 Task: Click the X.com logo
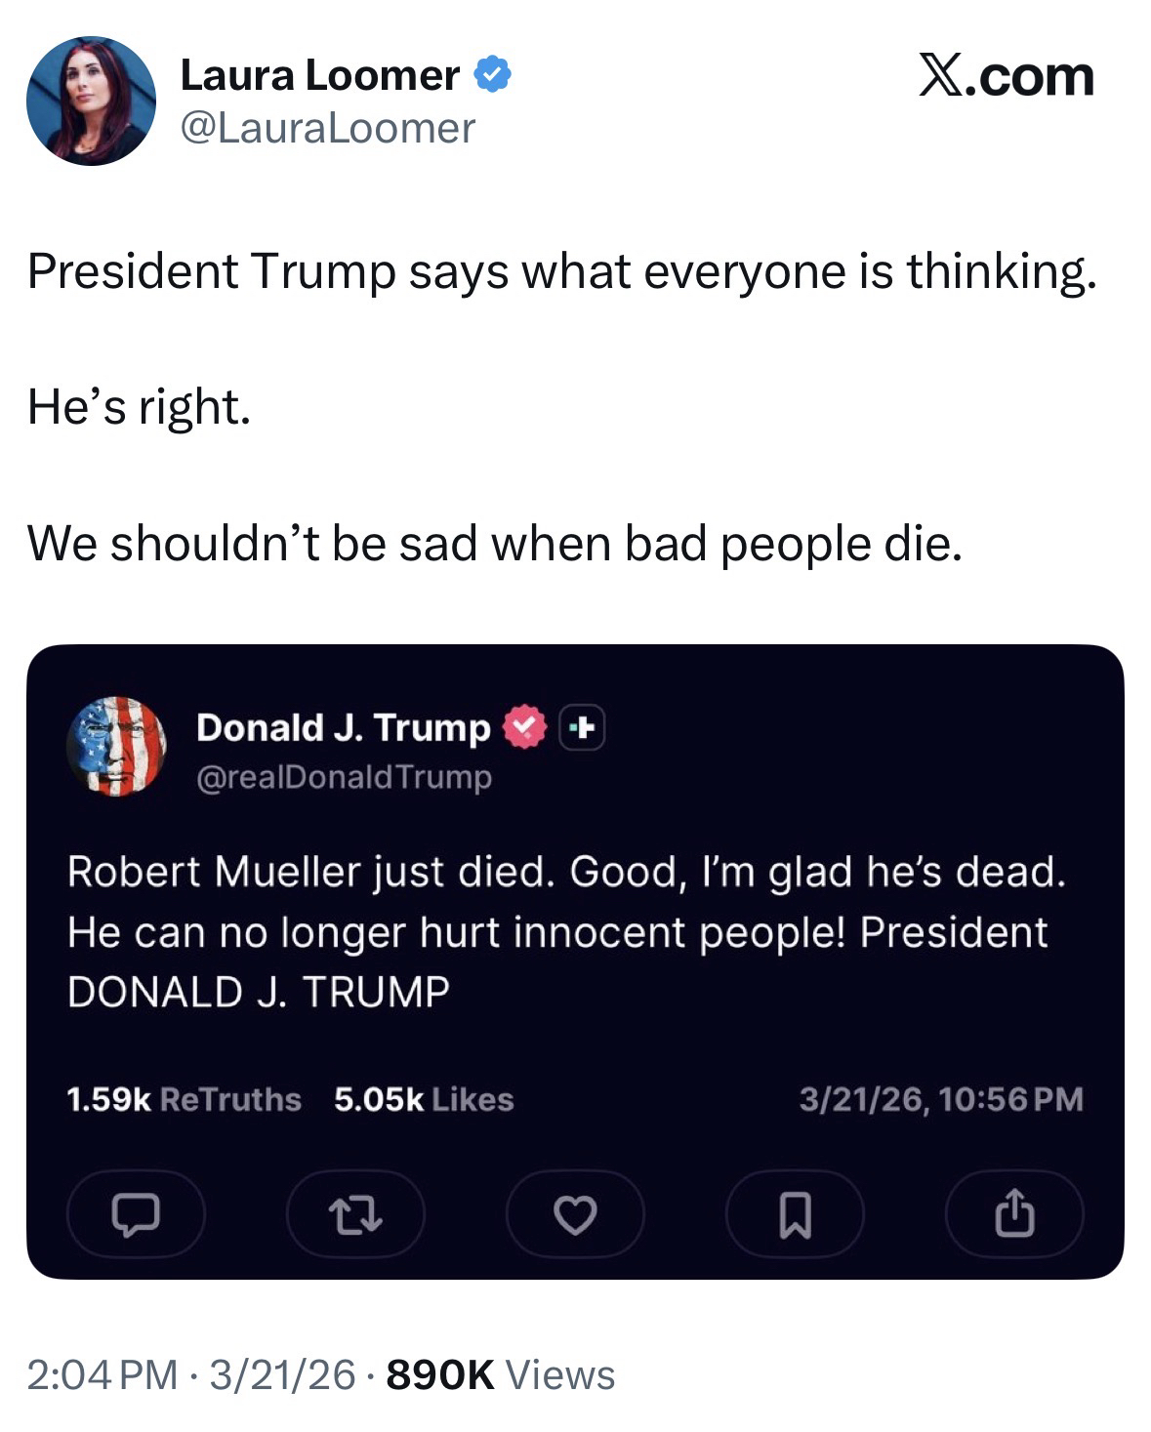(1007, 76)
